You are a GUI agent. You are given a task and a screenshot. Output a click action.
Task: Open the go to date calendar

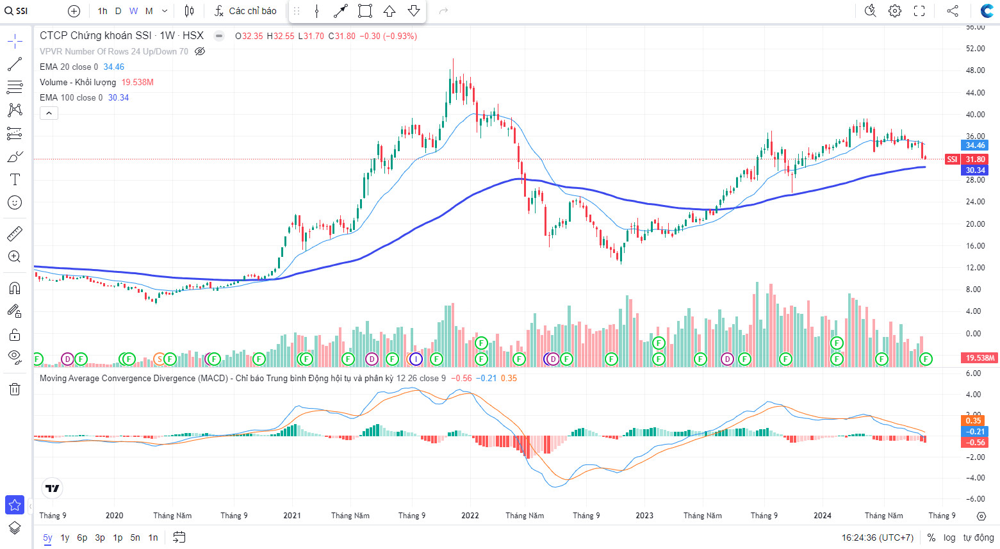179,537
